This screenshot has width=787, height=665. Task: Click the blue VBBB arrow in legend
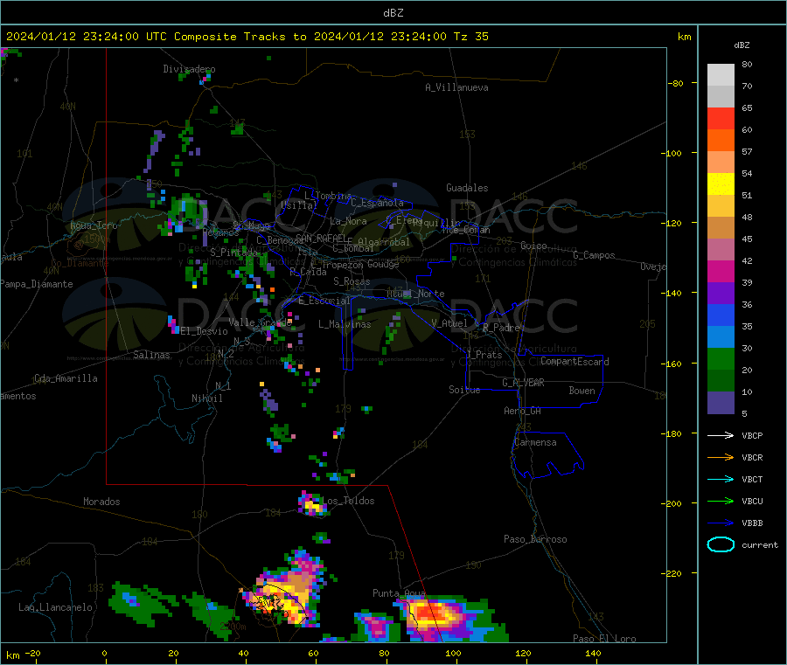[x=721, y=523]
